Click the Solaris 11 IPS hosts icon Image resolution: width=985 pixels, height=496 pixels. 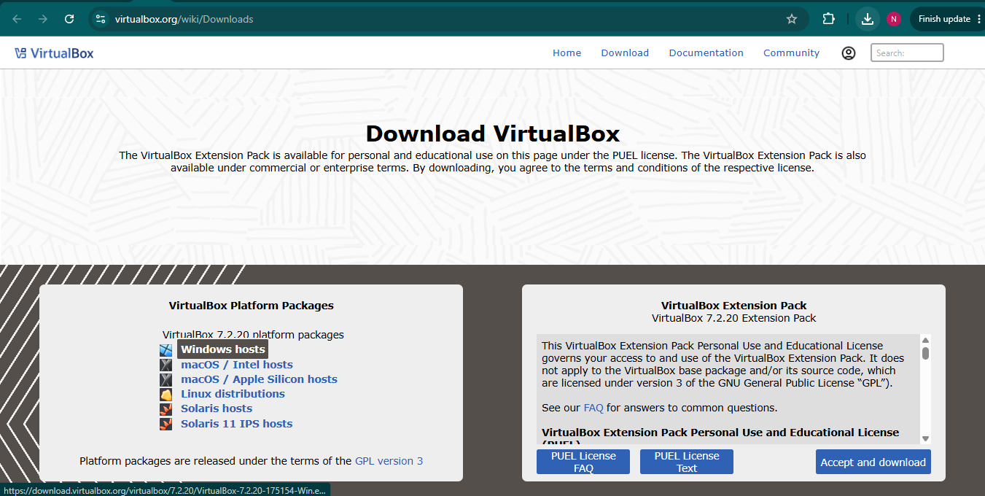click(166, 424)
